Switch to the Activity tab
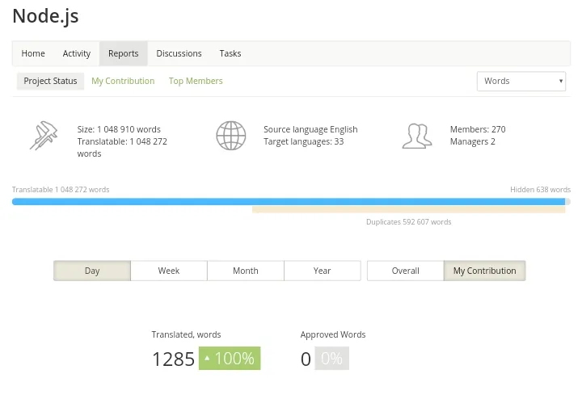 [77, 53]
